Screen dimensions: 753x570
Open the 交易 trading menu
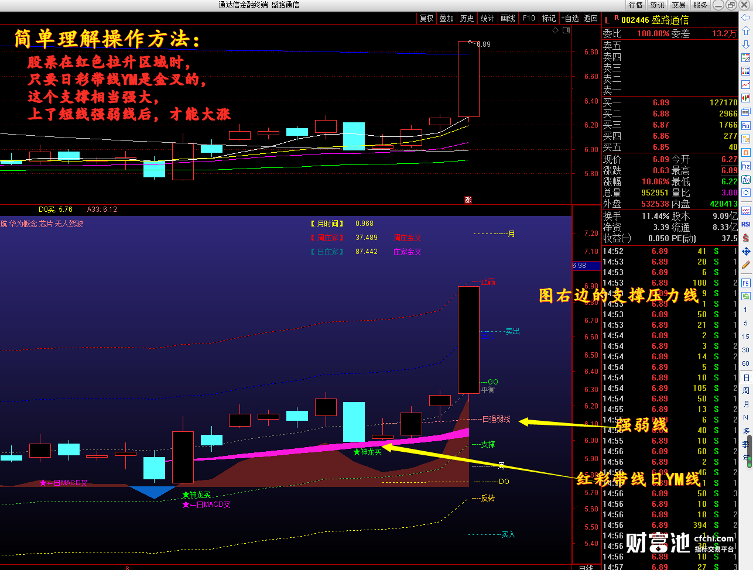pos(679,5)
